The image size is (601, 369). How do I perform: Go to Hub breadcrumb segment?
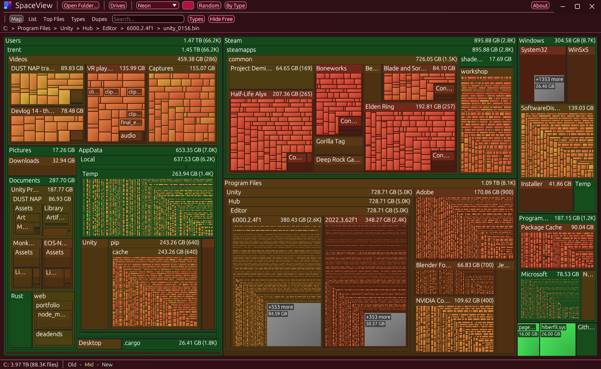tap(88, 28)
